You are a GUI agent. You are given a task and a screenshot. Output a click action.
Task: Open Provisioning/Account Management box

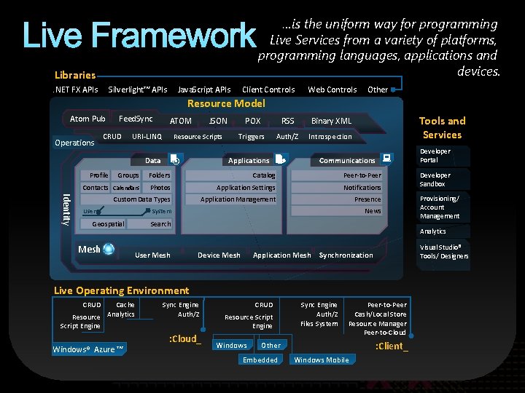click(443, 207)
